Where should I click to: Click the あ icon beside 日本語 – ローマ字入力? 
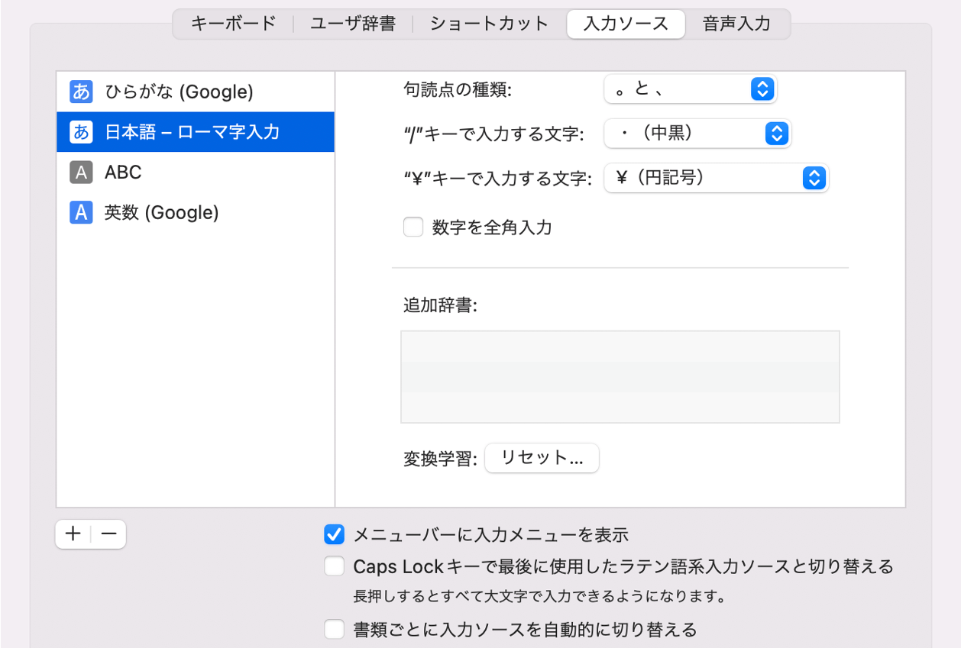click(80, 131)
